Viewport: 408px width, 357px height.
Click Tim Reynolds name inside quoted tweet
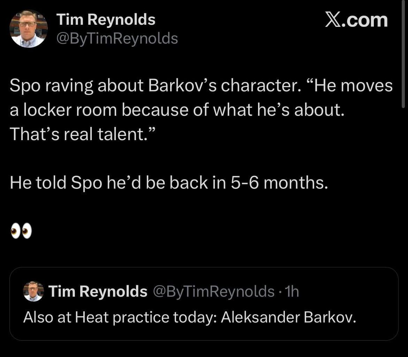(x=98, y=291)
